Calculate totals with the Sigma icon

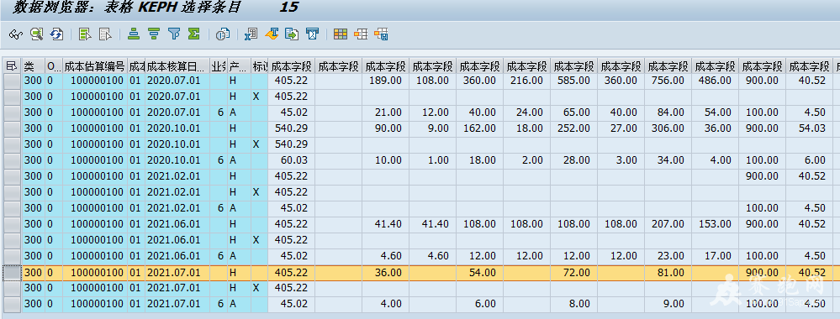click(194, 34)
